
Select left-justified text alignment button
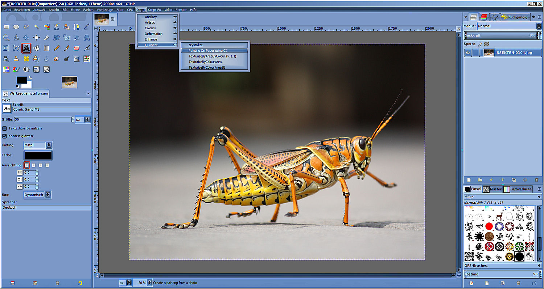[x=27, y=165]
